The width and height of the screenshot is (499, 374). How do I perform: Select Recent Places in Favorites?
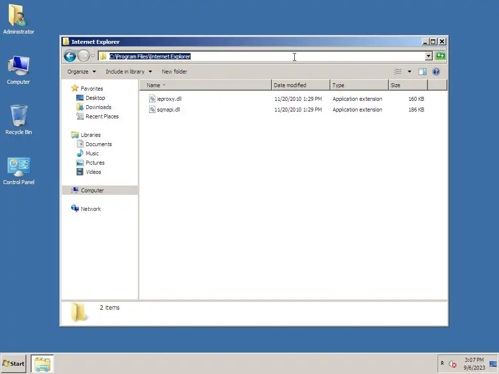coord(102,116)
